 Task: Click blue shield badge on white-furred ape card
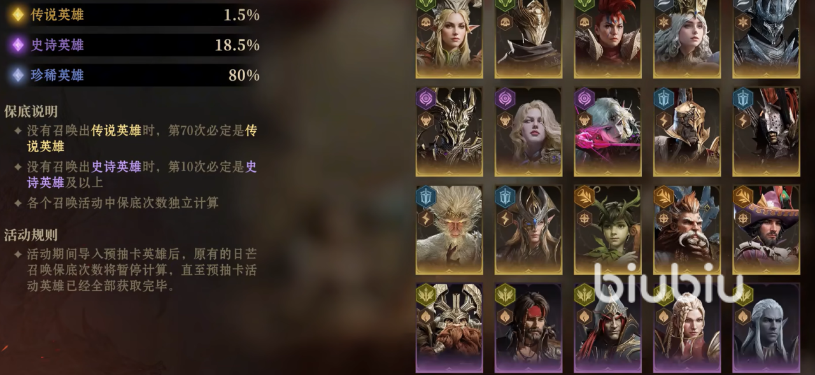(x=426, y=197)
